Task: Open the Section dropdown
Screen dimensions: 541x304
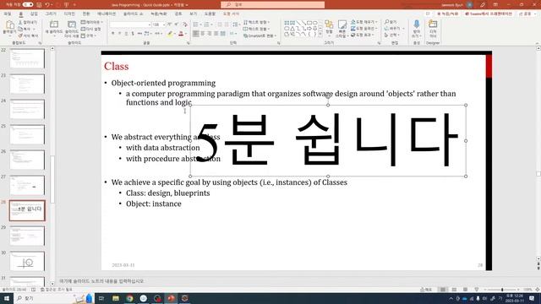Action: [x=88, y=35]
